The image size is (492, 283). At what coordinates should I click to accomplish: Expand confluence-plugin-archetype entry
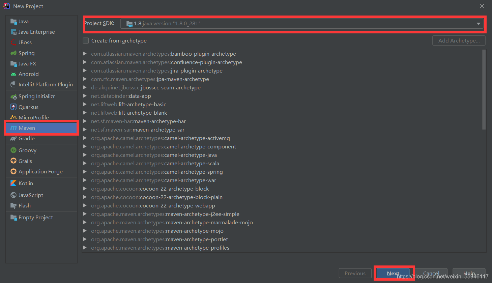85,62
